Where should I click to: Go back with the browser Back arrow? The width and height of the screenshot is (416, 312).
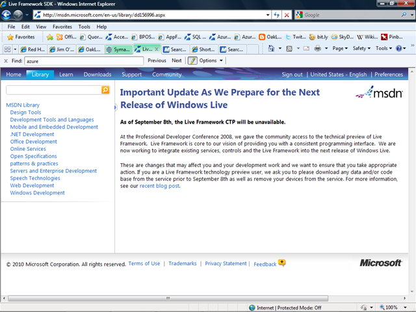point(6,15)
